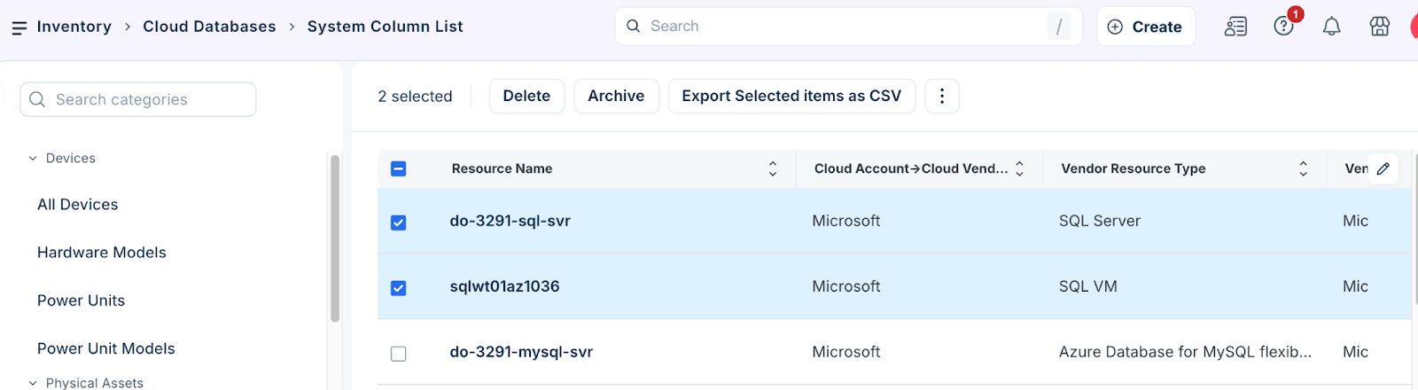Open the hamburger navigation menu icon
Image resolution: width=1418 pixels, height=390 pixels.
[x=19, y=28]
